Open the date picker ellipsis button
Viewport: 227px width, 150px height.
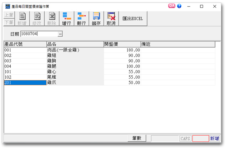(x=60, y=34)
